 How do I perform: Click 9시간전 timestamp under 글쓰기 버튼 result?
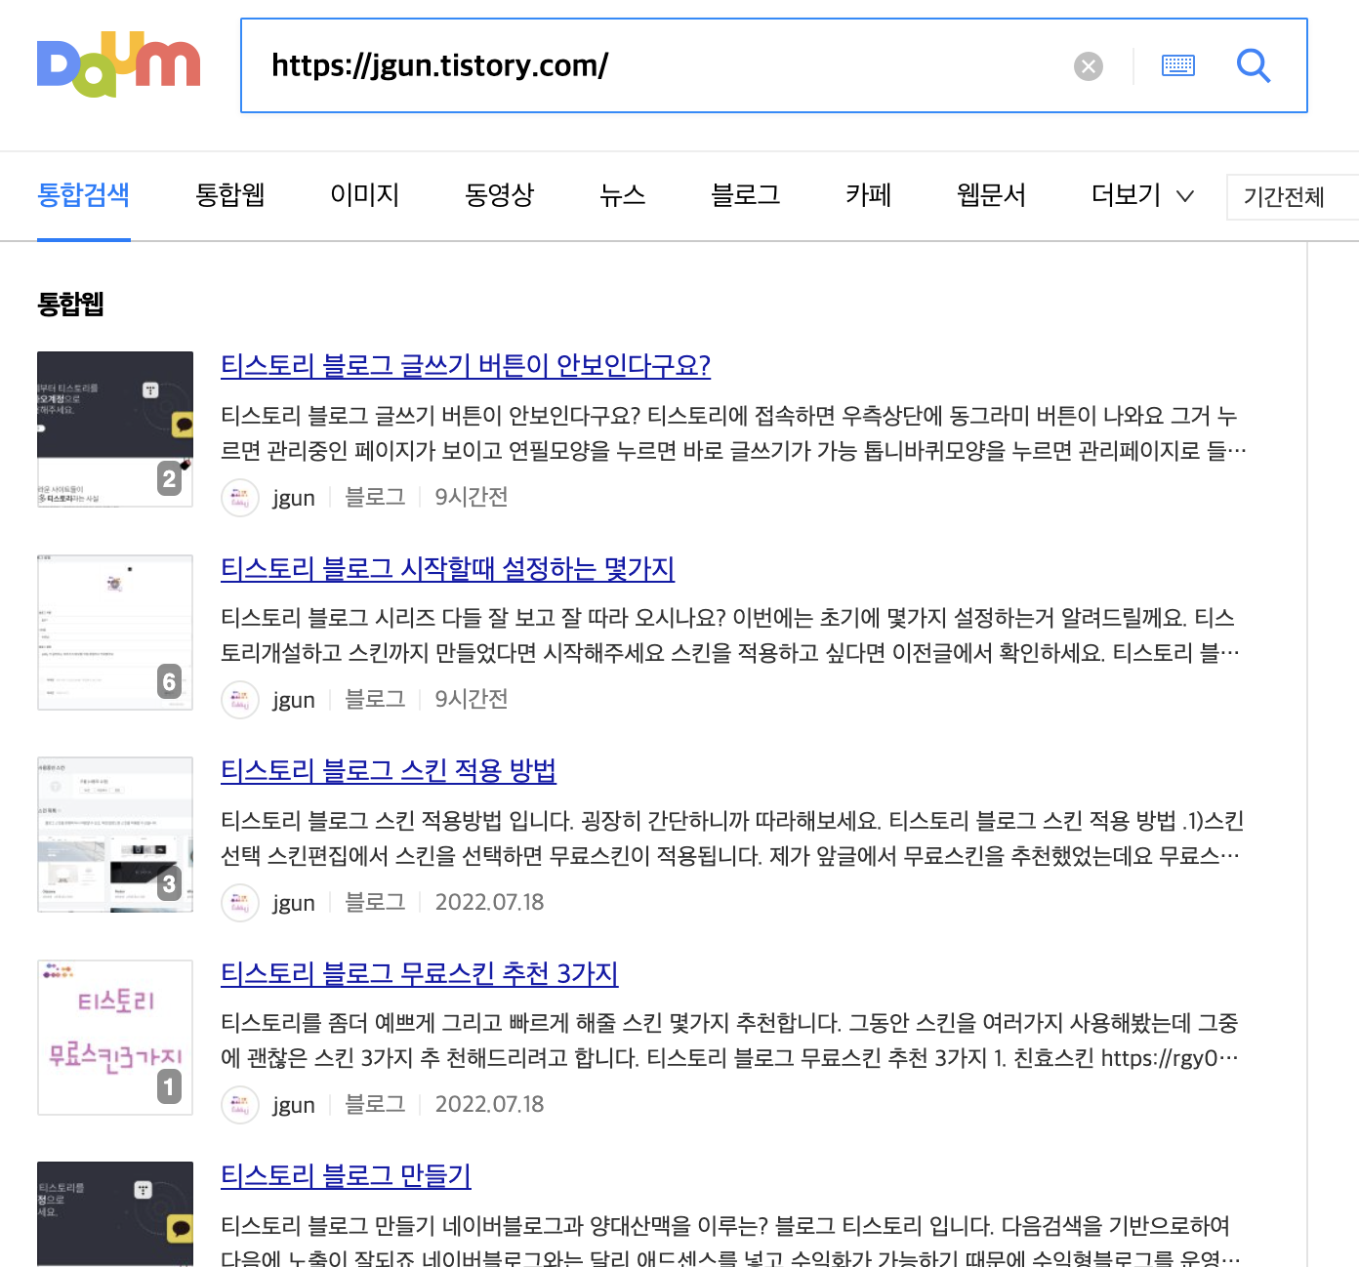[x=472, y=497]
